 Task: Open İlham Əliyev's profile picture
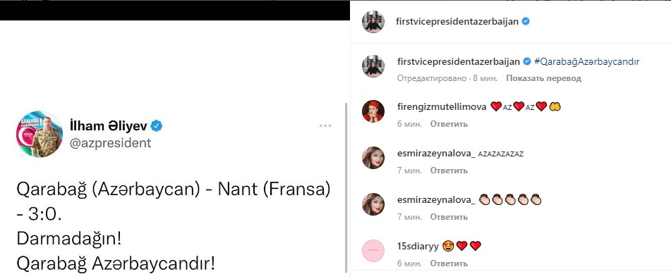tap(40, 134)
